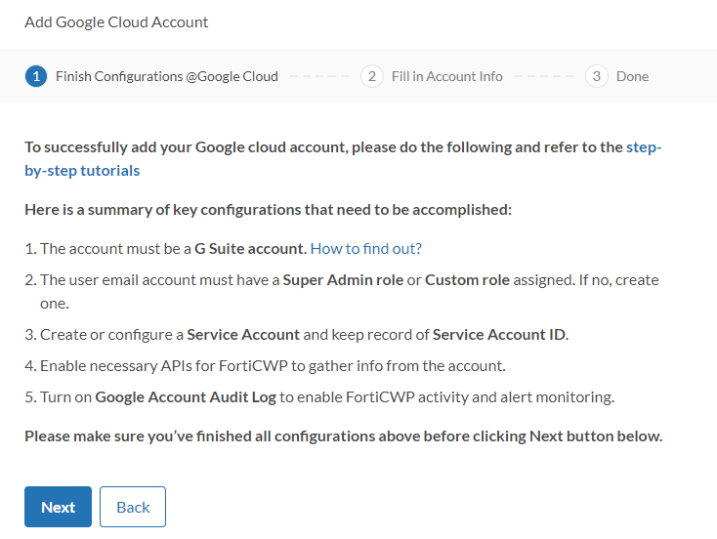717x539 pixels.
Task: Select the step 3 number circle
Action: coord(597,76)
